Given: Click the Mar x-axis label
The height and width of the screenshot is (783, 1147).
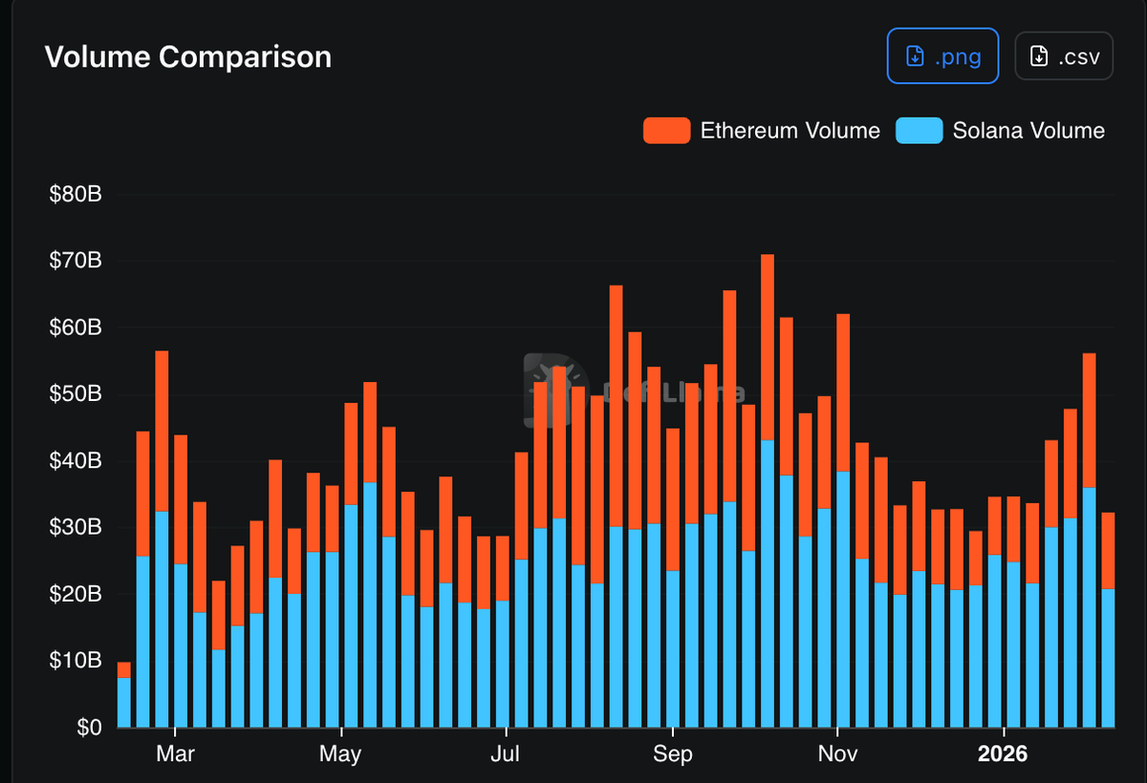Looking at the screenshot, I should point(176,754).
